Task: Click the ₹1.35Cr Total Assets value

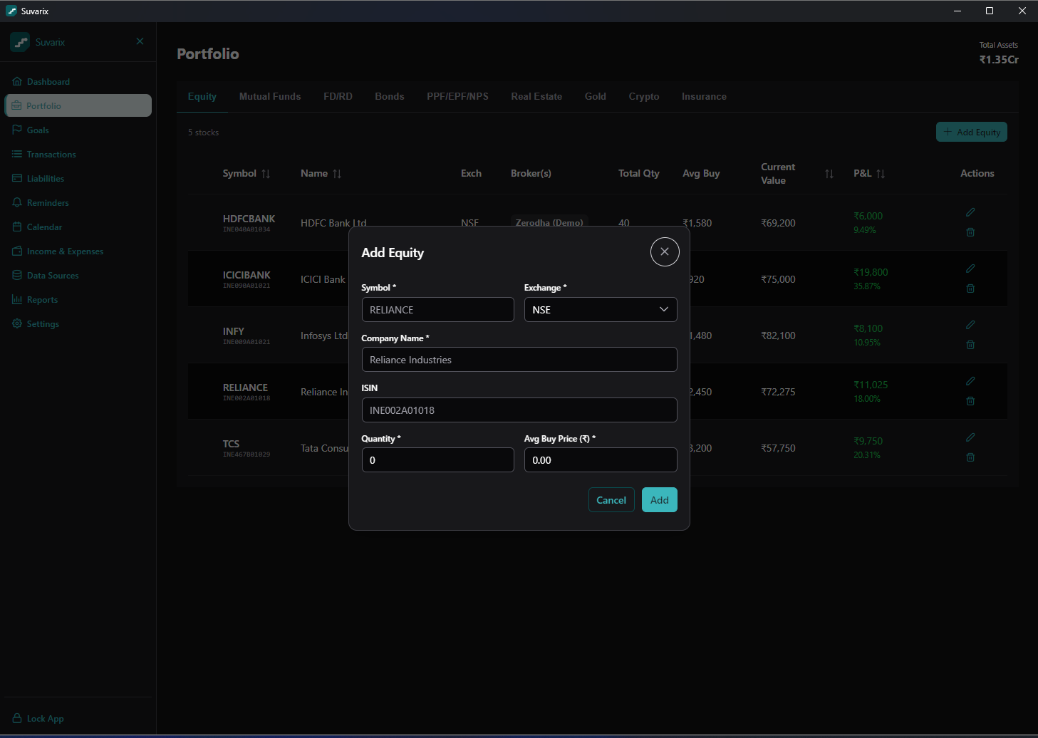Action: point(999,60)
